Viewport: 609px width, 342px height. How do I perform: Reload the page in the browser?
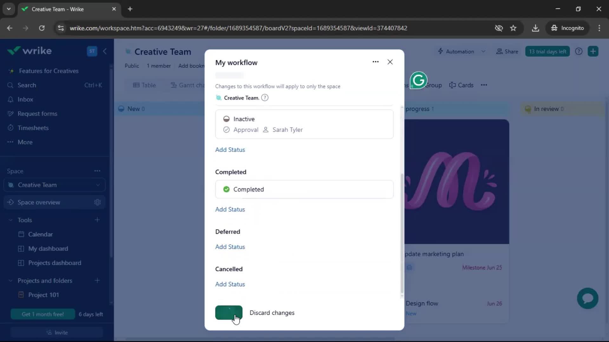42,28
